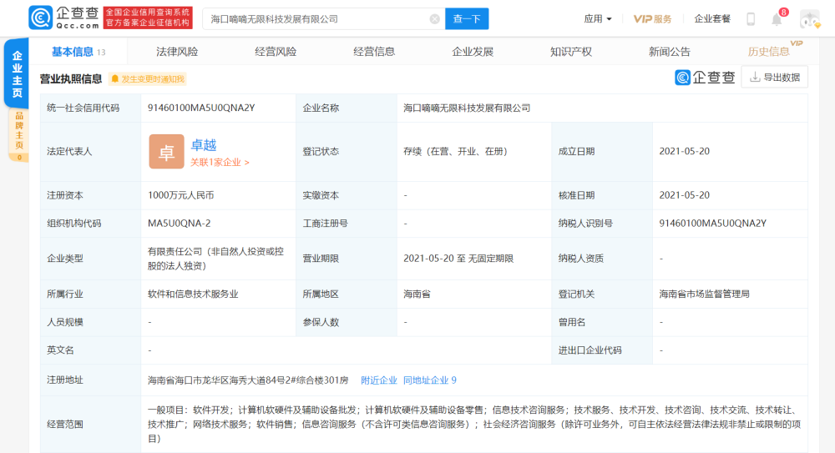Click the 营业执照信息 section heading
This screenshot has height=453, width=835.
pos(71,78)
